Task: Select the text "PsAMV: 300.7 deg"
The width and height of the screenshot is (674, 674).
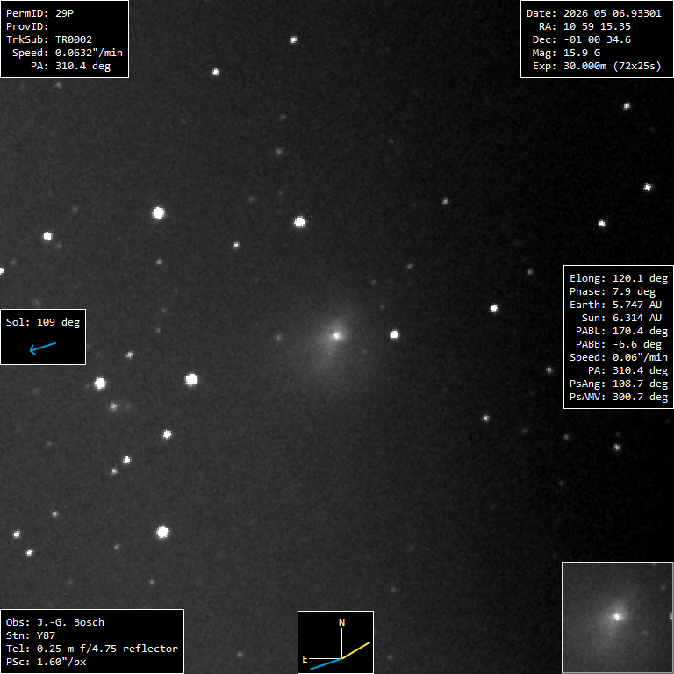Action: point(619,397)
